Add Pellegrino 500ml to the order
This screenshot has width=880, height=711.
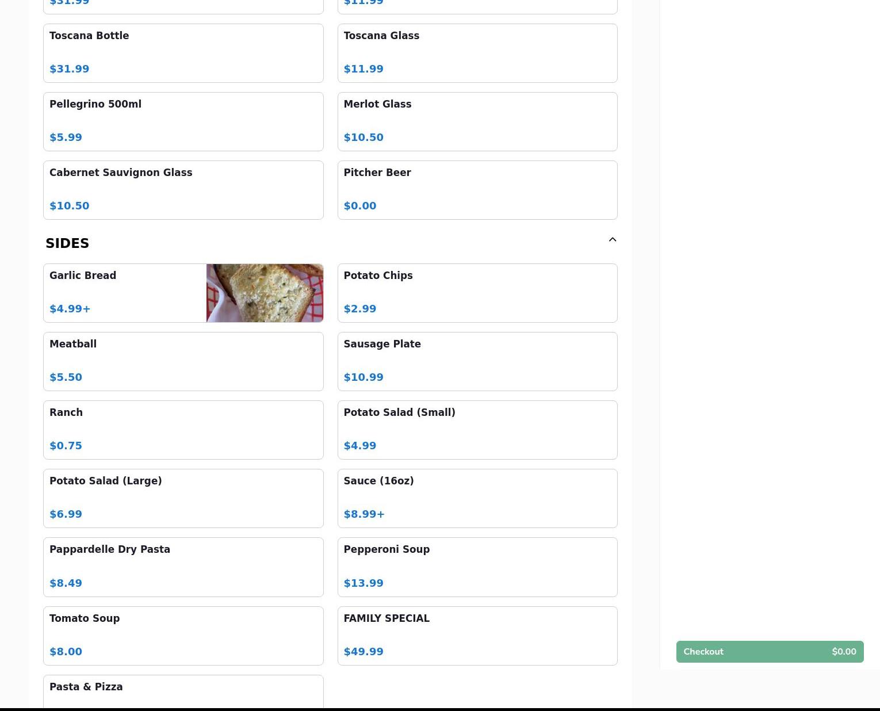[183, 121]
